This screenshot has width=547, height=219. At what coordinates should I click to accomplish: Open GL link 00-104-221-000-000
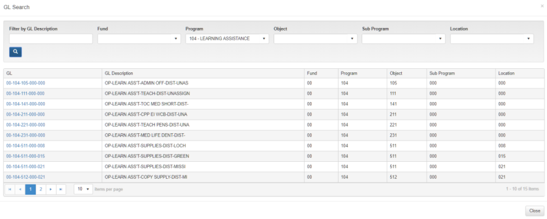point(26,125)
